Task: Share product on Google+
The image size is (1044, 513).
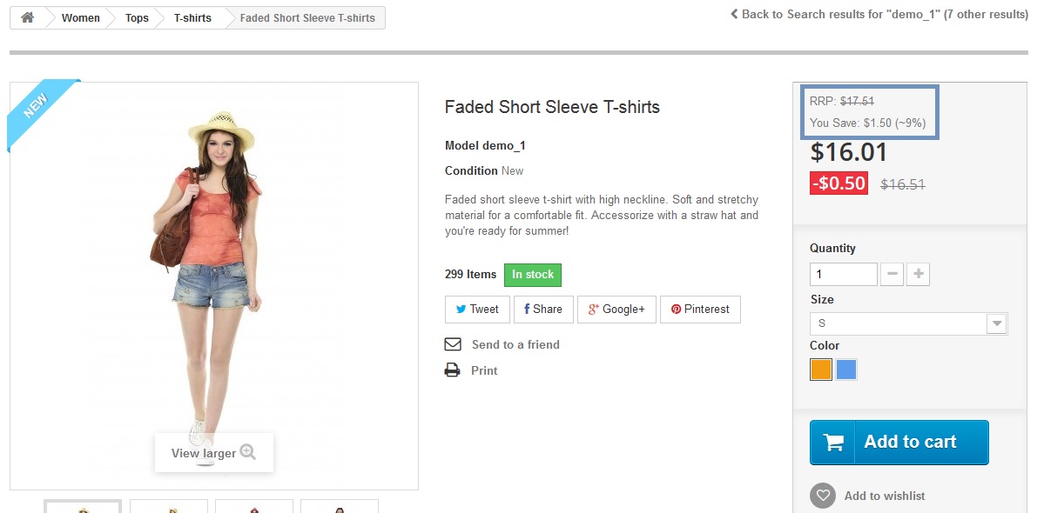Action: [616, 310]
